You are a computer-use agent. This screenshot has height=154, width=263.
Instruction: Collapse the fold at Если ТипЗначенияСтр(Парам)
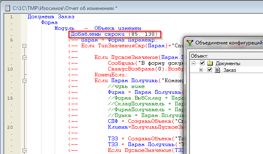[24, 46]
